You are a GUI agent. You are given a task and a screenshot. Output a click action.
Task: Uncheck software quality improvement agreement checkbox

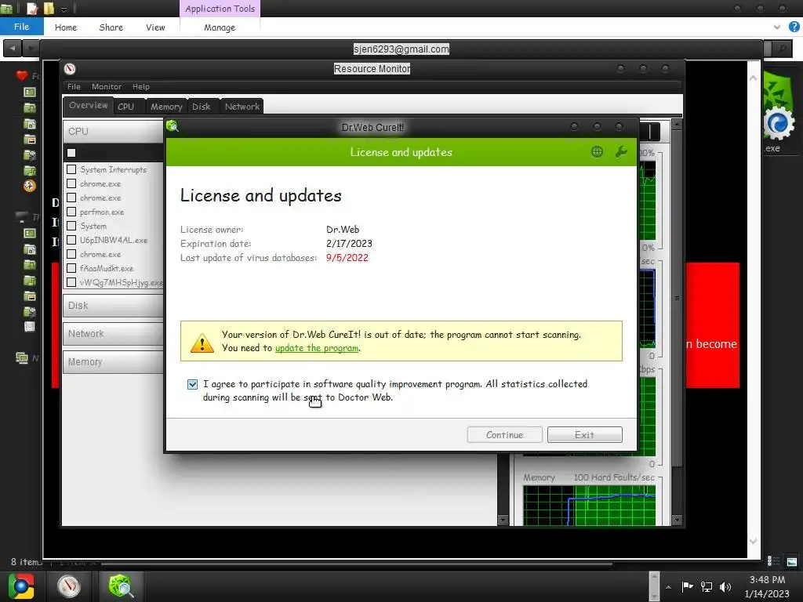point(193,384)
